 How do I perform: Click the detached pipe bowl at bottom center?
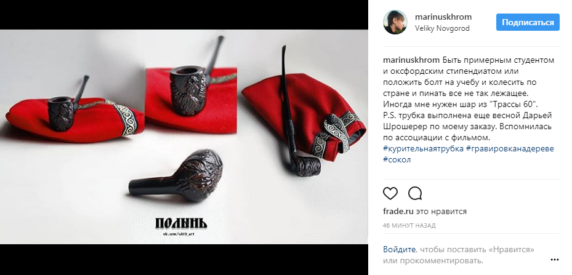pyautogui.click(x=175, y=176)
